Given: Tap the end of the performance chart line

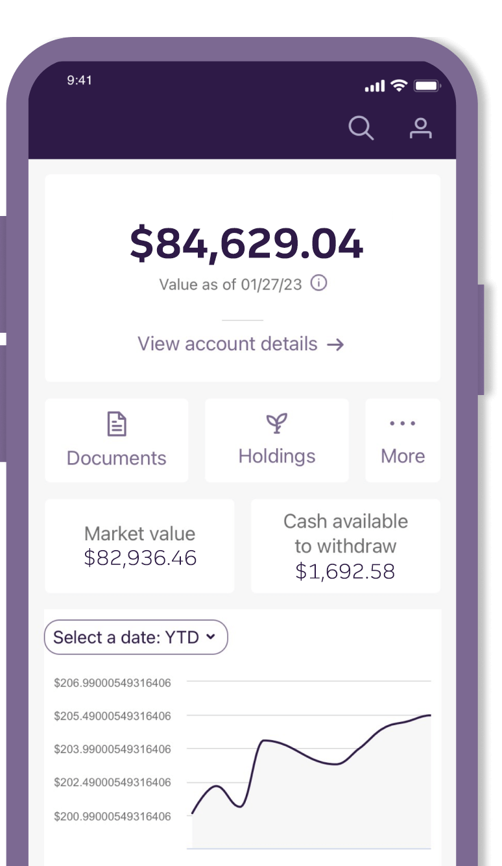Looking at the screenshot, I should [x=429, y=716].
